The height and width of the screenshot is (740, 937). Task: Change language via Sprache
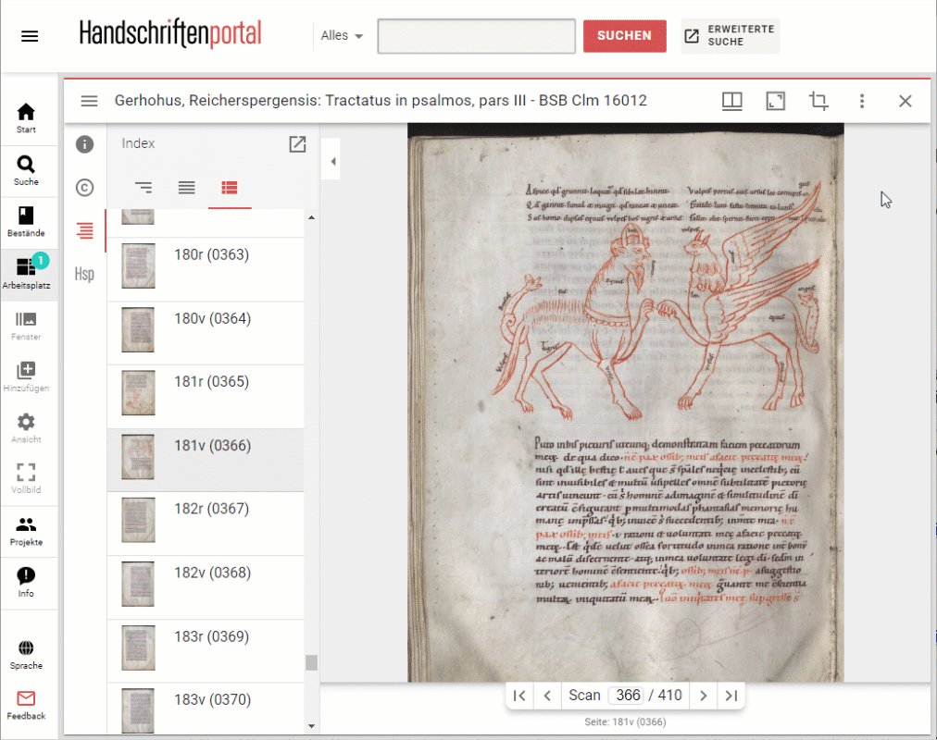pos(26,655)
